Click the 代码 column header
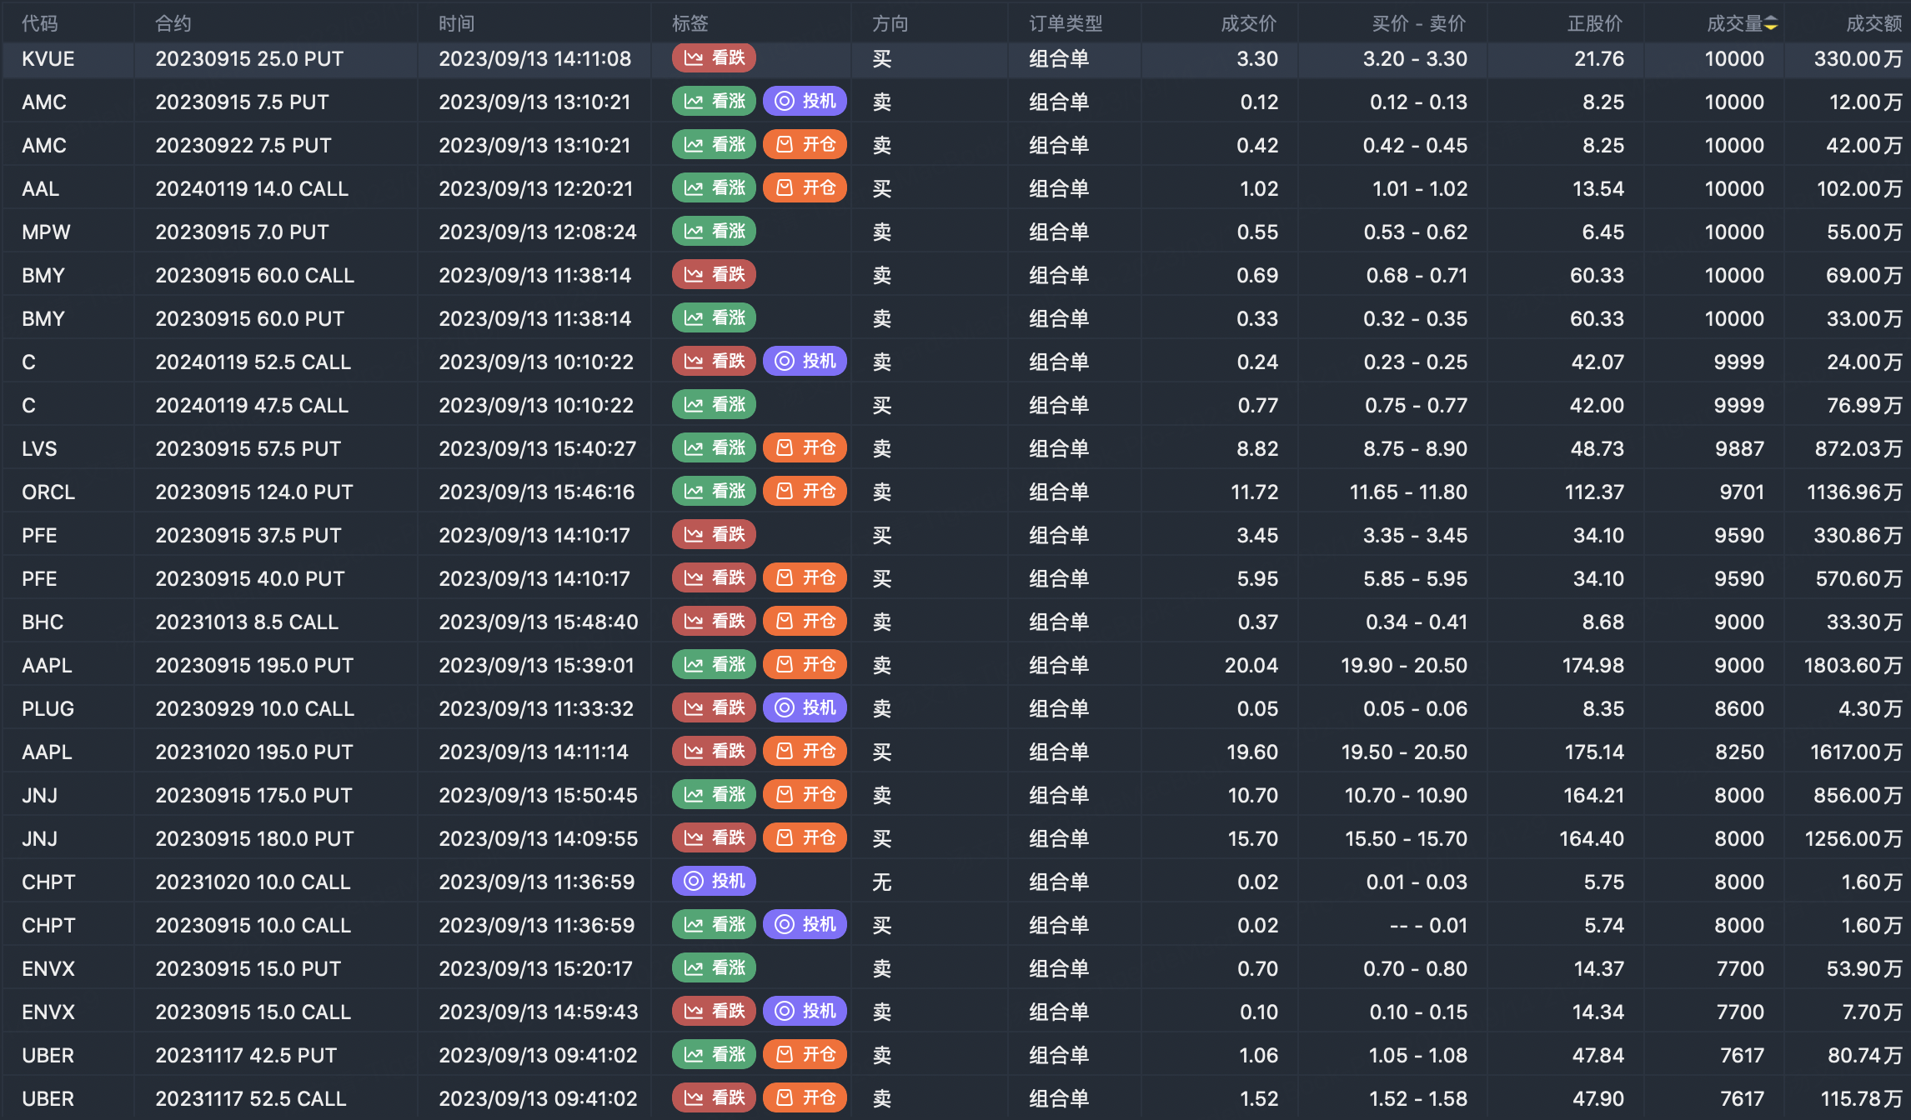1911x1120 pixels. click(x=40, y=24)
